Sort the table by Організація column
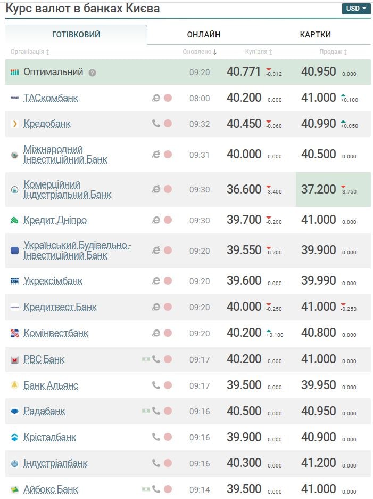This screenshot has height=499, width=373. (30, 52)
